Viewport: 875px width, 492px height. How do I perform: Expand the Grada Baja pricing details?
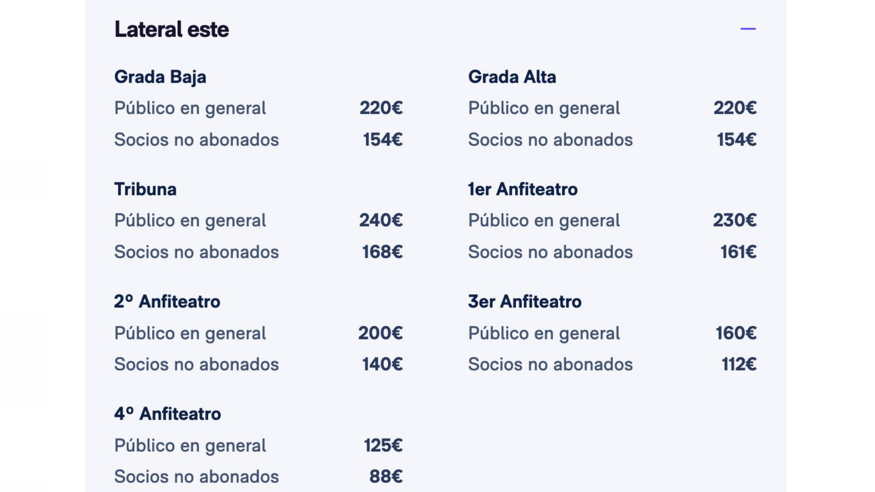[x=160, y=76]
